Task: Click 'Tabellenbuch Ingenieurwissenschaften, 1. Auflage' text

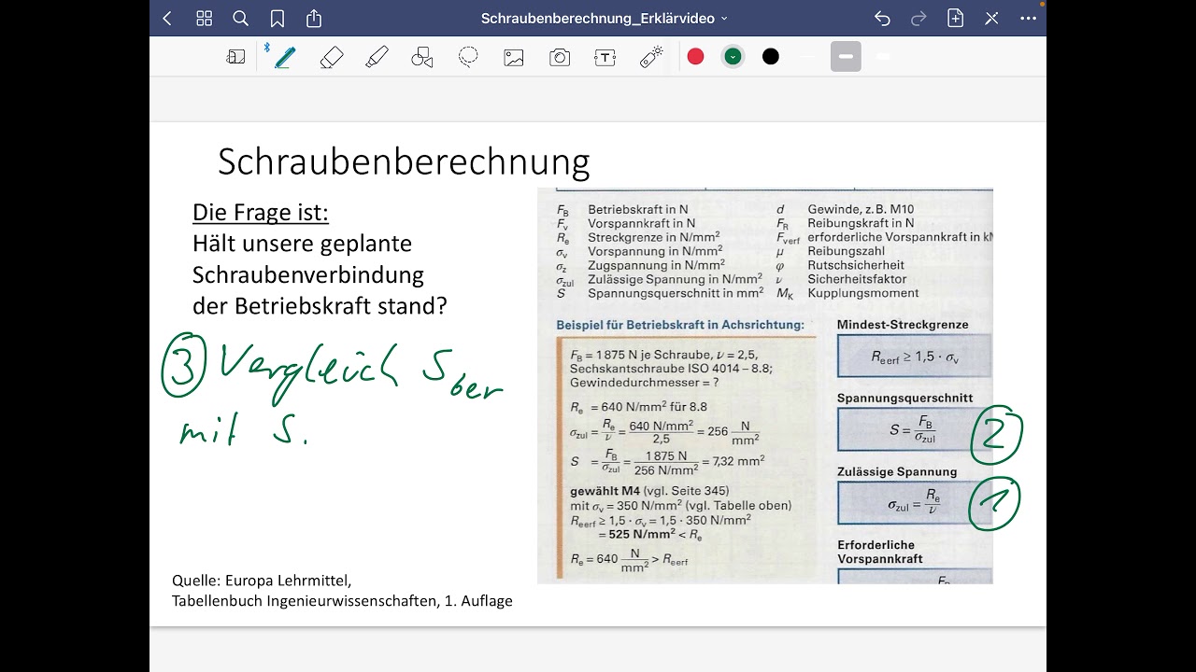Action: pos(342,601)
